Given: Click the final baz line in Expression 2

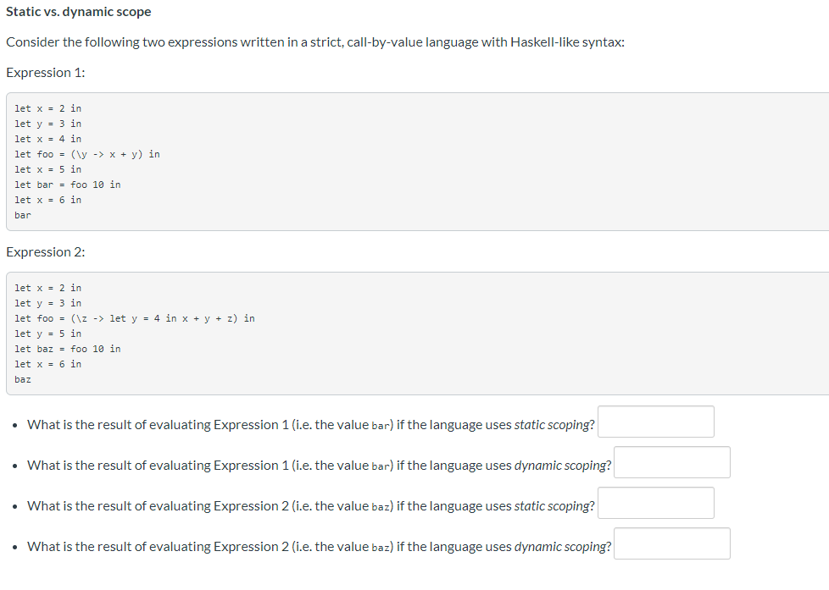Looking at the screenshot, I should pyautogui.click(x=23, y=378).
